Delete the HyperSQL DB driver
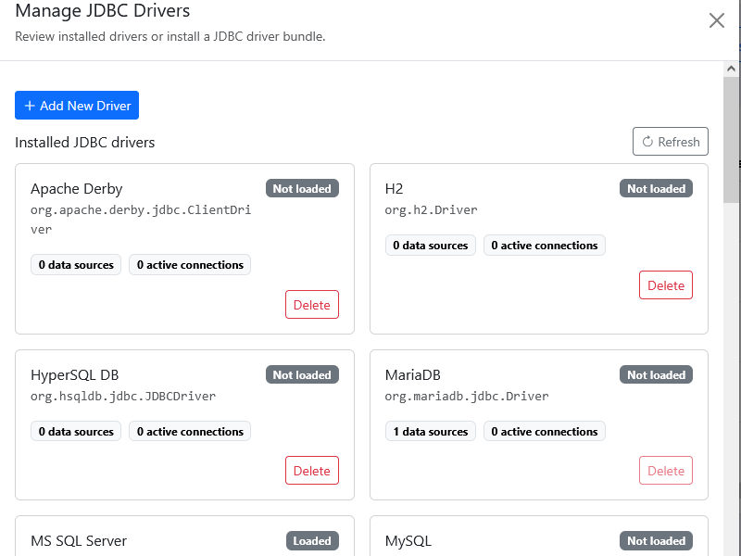Image resolution: width=741 pixels, height=556 pixels. point(312,471)
